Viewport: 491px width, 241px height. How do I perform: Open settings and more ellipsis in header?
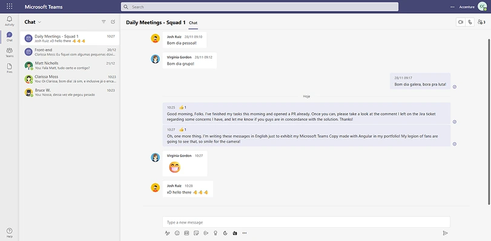point(452,7)
